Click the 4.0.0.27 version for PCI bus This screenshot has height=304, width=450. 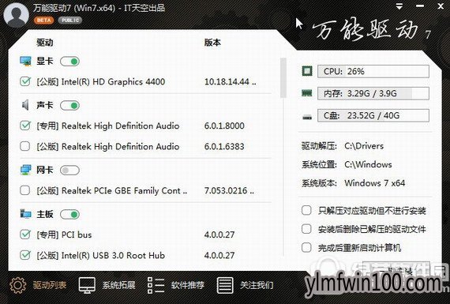tap(219, 235)
